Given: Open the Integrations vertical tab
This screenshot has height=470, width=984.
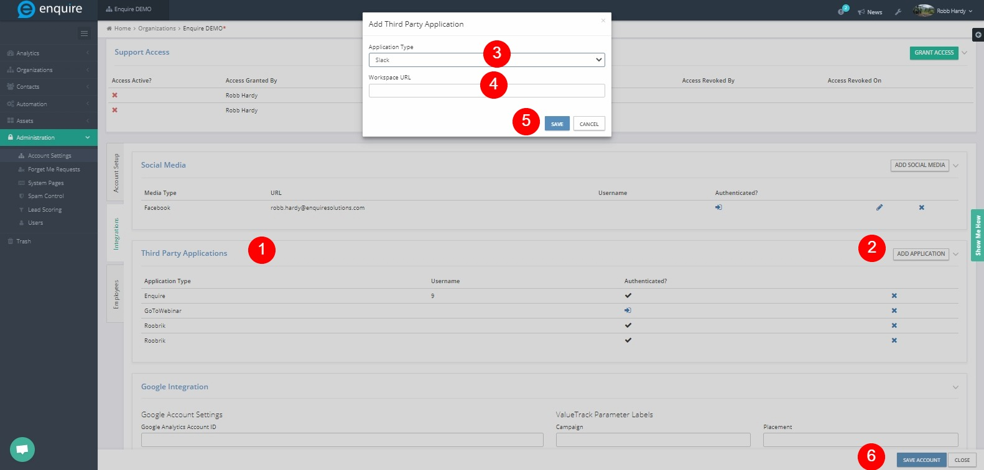Looking at the screenshot, I should click(x=116, y=234).
